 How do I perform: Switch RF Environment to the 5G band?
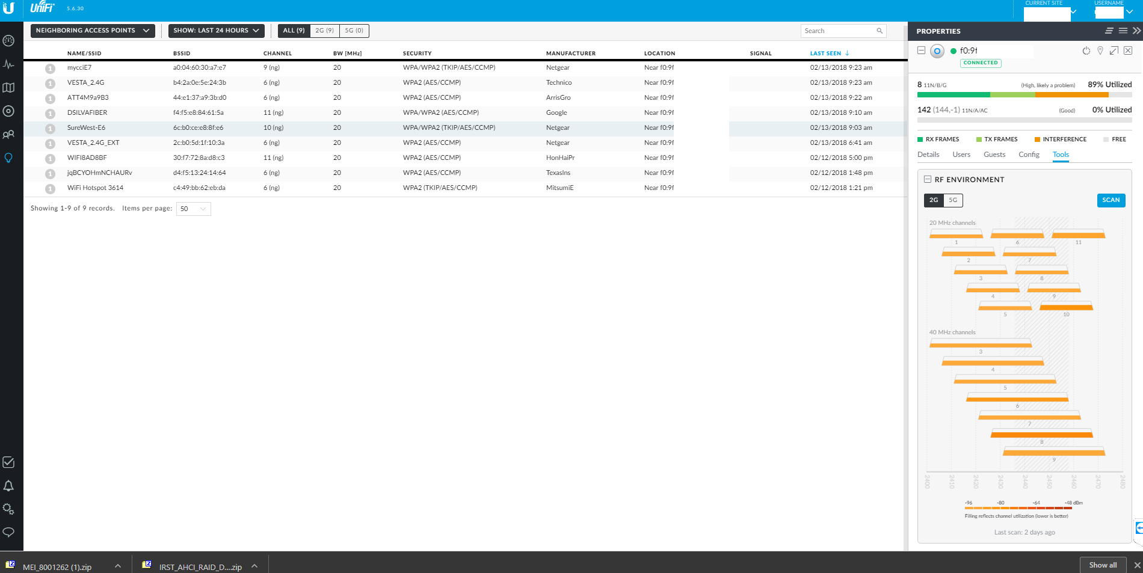953,200
